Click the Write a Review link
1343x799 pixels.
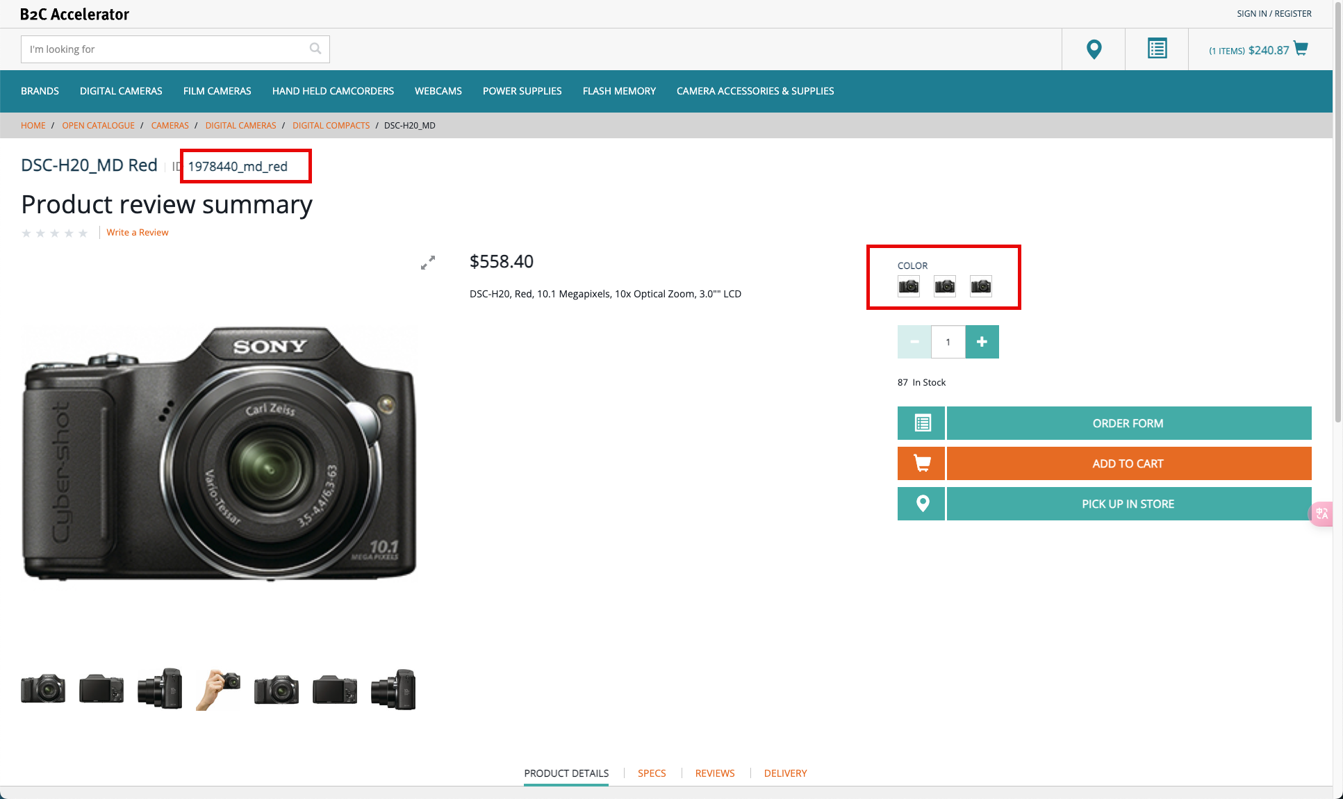click(x=138, y=232)
